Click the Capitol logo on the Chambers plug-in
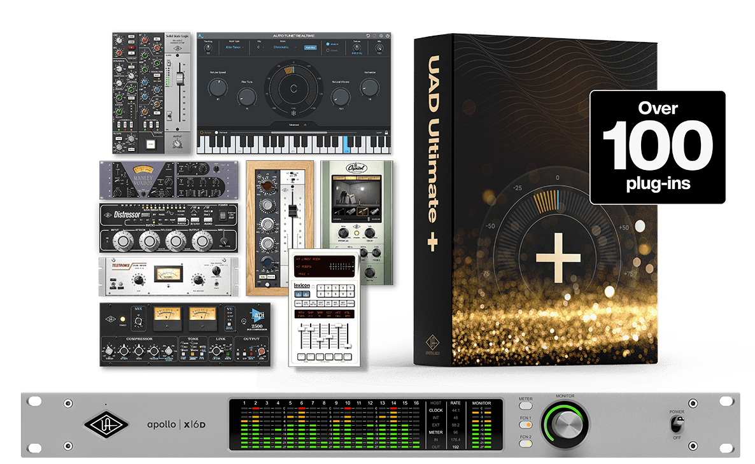 coord(356,168)
